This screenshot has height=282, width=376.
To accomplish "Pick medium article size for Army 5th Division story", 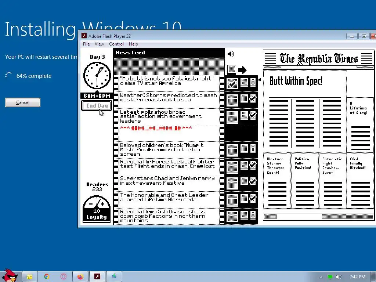I will tap(244, 214).
